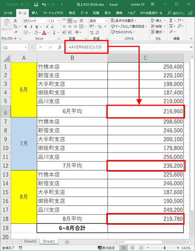The width and height of the screenshot is (195, 251).
Task: Click the add new sheet plus icon
Action: coord(67,242)
